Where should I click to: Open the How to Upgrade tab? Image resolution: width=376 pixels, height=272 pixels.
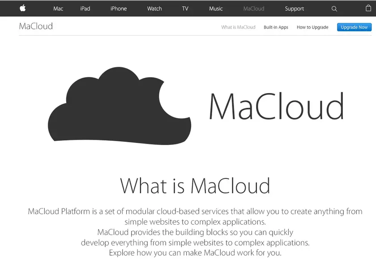(x=312, y=27)
